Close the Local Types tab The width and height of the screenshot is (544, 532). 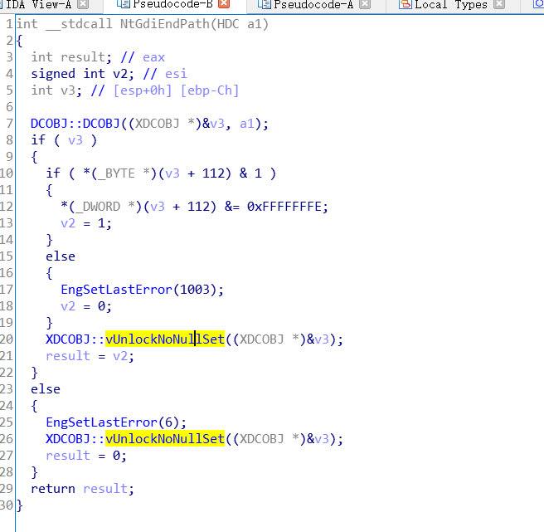click(499, 5)
